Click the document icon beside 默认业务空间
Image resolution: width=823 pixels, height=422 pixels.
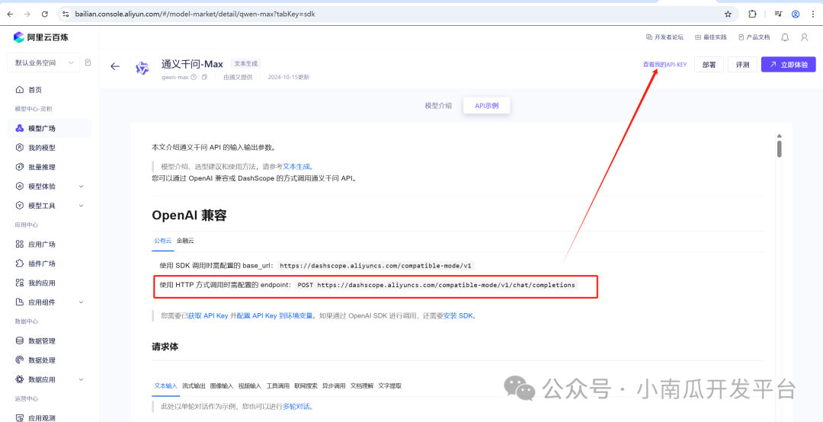tap(88, 62)
